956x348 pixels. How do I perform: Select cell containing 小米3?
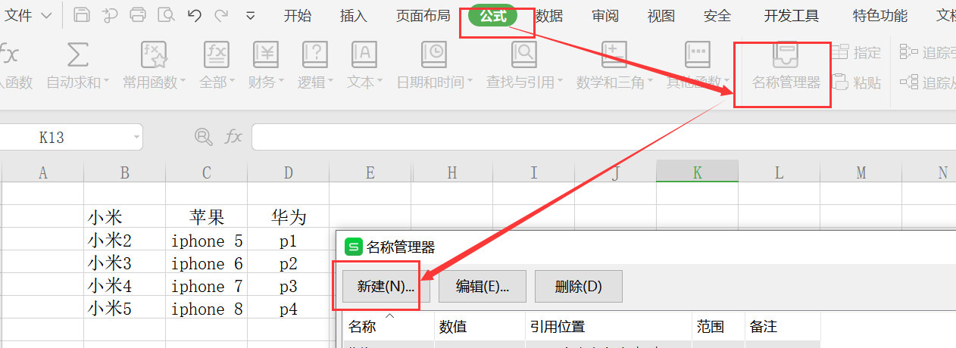pos(124,263)
